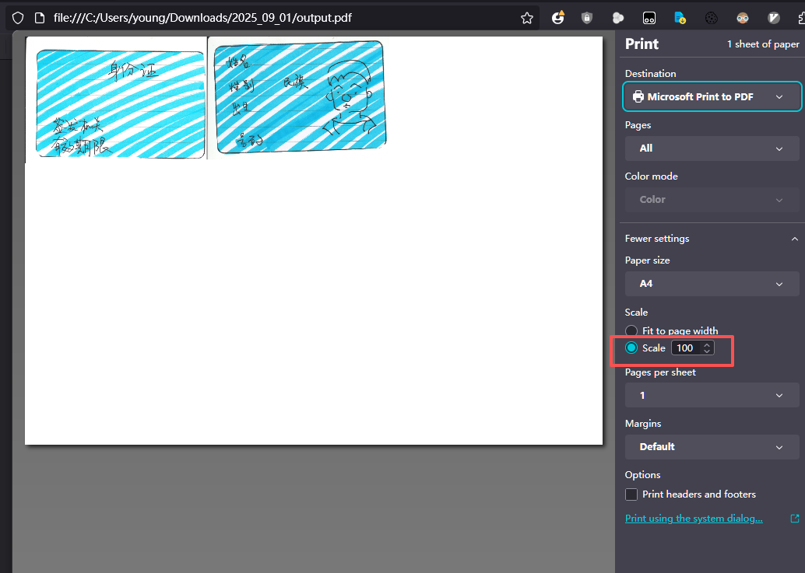The height and width of the screenshot is (573, 805).
Task: Decrease scale using the down stepper arrow
Action: [707, 351]
